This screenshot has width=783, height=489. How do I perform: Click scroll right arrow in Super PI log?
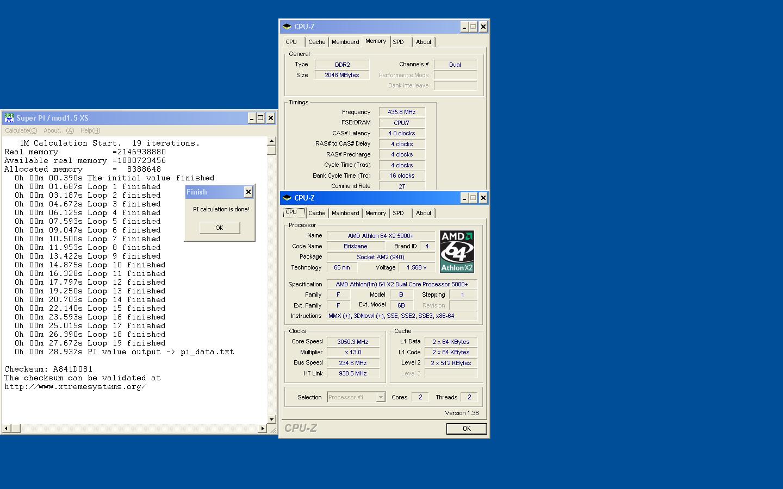tap(262, 428)
